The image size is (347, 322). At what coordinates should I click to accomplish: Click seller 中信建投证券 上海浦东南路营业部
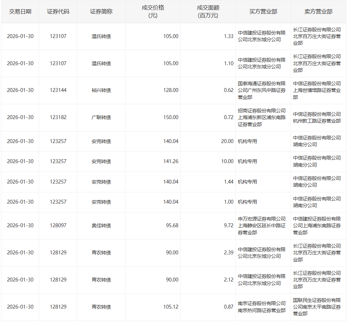(x=317, y=225)
